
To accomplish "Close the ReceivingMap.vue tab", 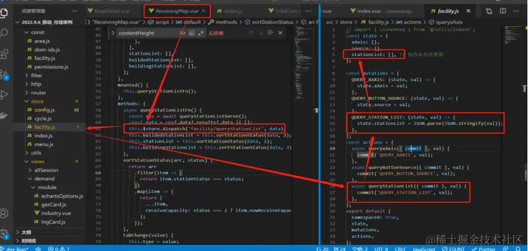I will click(204, 11).
